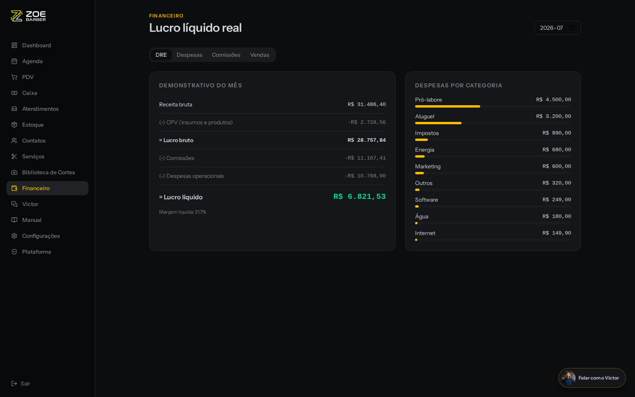Click the Configurações gear icon
635x397 pixels.
pos(14,236)
